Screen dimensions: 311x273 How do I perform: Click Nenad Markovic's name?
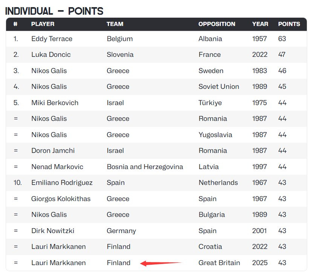coord(57,166)
